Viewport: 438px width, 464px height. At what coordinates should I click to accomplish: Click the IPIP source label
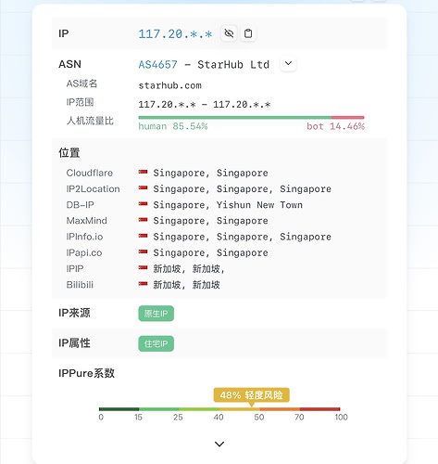[x=75, y=268]
